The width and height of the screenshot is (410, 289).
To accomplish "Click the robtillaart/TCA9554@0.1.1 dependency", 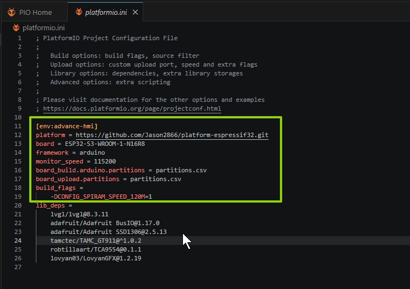I will point(96,249).
